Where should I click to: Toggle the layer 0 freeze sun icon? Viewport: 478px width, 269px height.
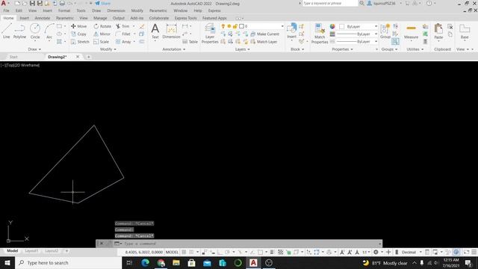pos(229,26)
